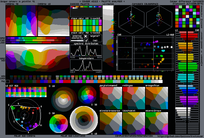Screen dimensions: 204x138
Task: Toggle the acyclic <no> indicator
Action: pyautogui.click(x=94, y=40)
